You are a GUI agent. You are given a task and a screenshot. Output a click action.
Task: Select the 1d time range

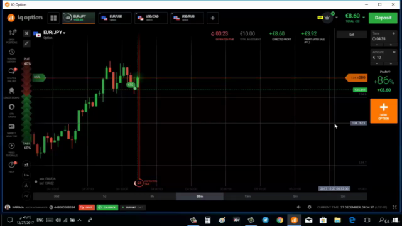point(104,196)
